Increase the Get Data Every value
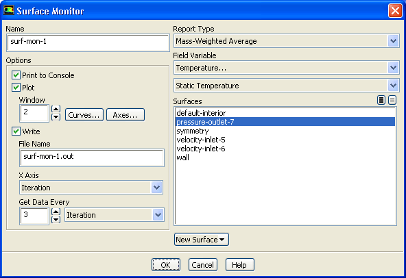This screenshot has width=406, height=278. [x=56, y=212]
